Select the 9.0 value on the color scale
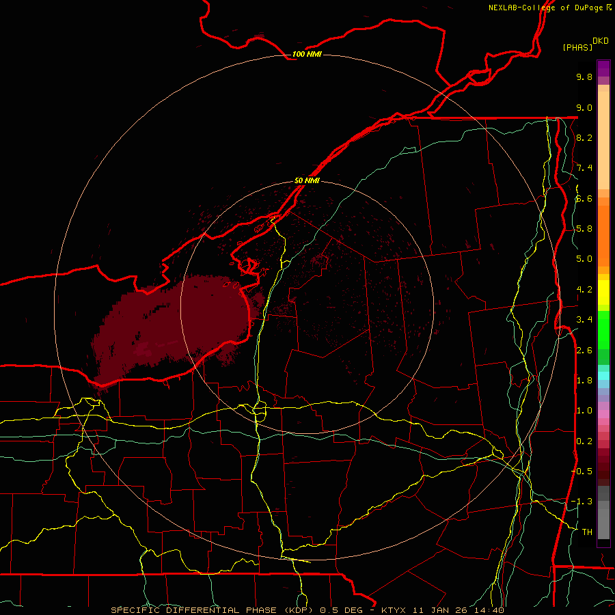Screen dimensions: 615x615 tap(584, 107)
